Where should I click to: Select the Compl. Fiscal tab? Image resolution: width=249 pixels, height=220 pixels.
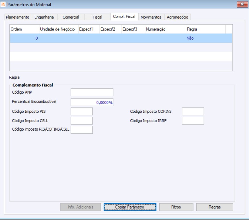pyautogui.click(x=124, y=17)
